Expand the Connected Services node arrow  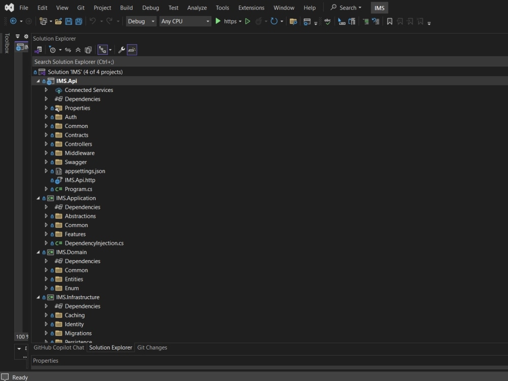[x=46, y=90]
